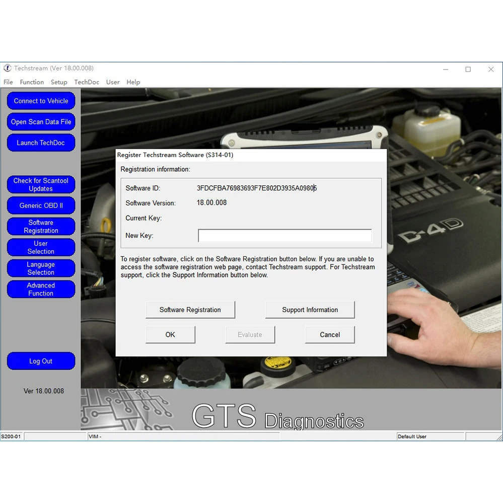This screenshot has height=503, width=503.
Task: Open the Function menu
Action: (32, 82)
